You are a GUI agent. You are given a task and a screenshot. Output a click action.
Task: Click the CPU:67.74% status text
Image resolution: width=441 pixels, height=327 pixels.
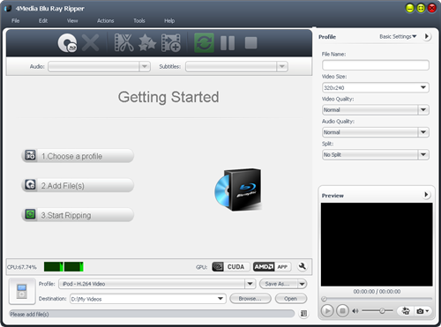tap(22, 267)
